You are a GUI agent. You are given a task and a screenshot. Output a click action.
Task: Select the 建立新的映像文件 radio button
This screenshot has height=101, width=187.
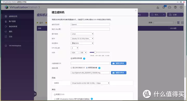[71, 68]
